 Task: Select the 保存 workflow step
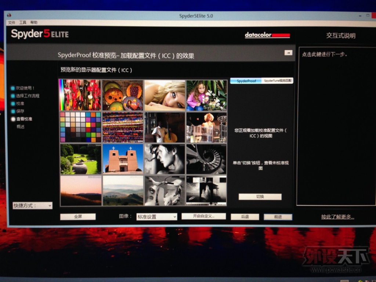(20, 111)
